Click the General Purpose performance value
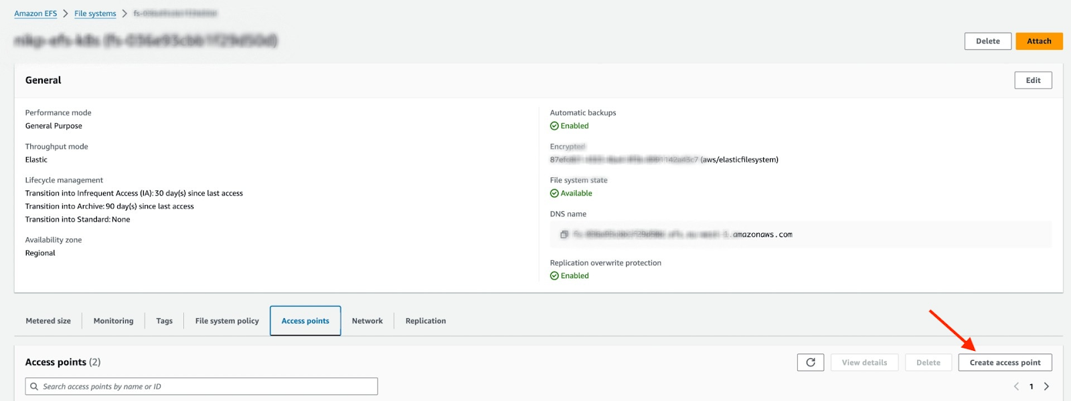Image resolution: width=1071 pixels, height=401 pixels. click(x=54, y=126)
